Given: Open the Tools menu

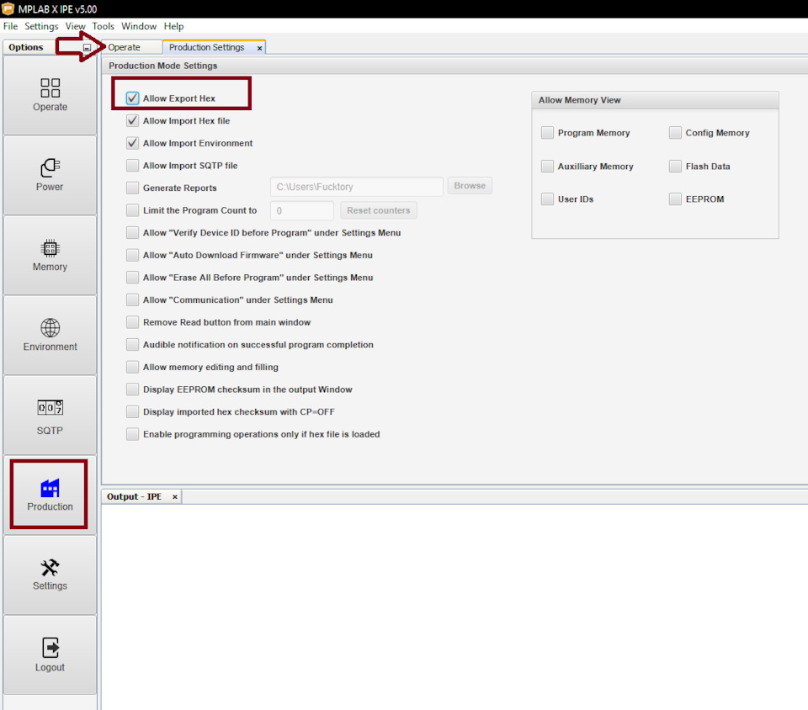Looking at the screenshot, I should tap(103, 26).
